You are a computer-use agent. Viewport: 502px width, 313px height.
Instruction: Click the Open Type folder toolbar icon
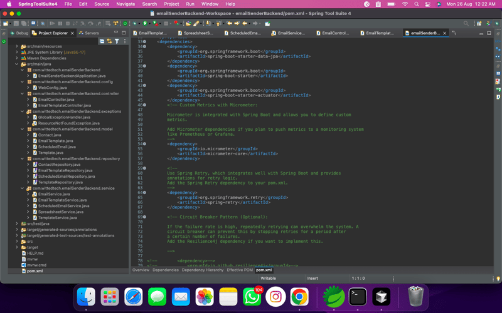click(188, 23)
